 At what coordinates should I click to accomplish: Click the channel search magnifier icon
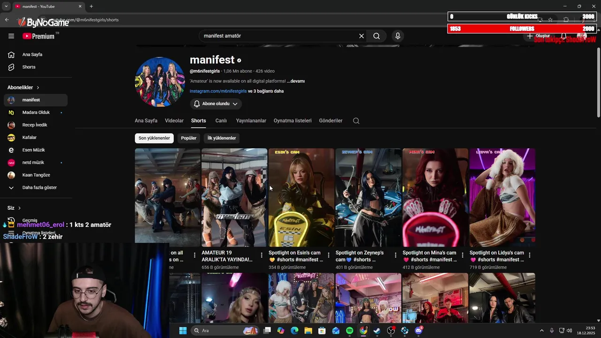pyautogui.click(x=356, y=121)
